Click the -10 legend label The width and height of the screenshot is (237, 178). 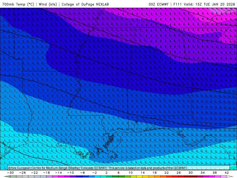click(71, 173)
